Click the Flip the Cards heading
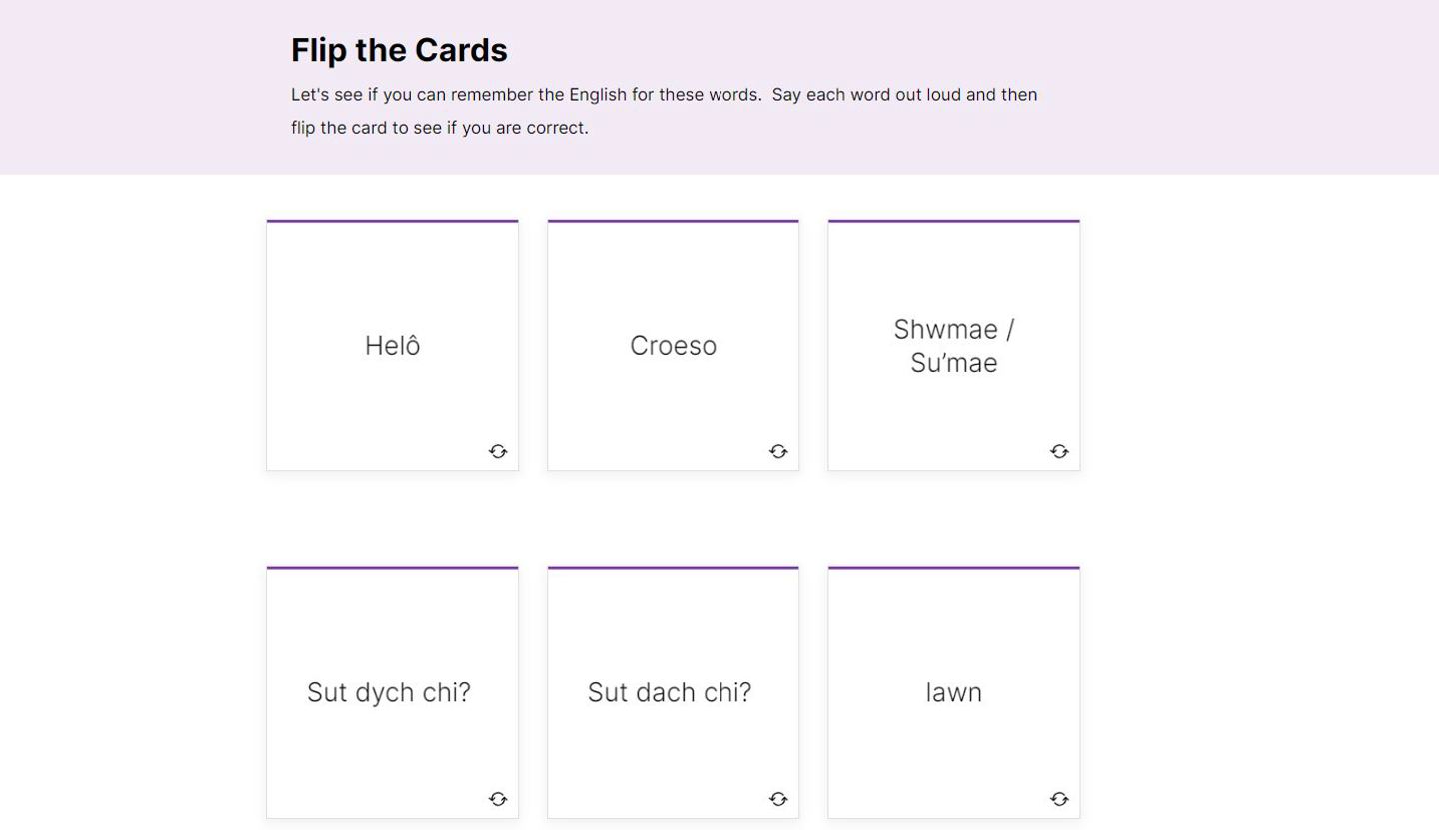The width and height of the screenshot is (1439, 830). (399, 50)
